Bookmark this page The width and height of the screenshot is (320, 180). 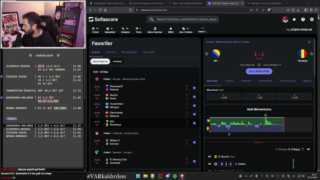point(130,10)
